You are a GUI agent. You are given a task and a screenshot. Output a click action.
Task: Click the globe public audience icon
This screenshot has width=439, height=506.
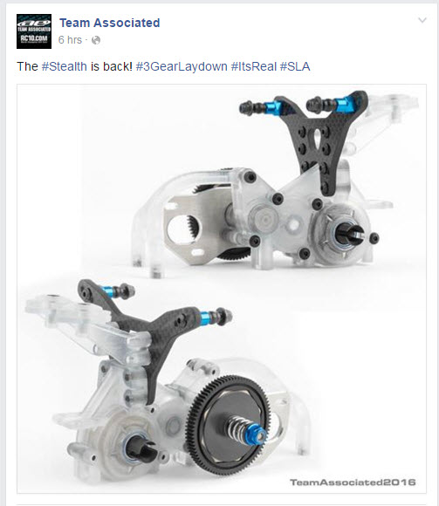pyautogui.click(x=96, y=40)
